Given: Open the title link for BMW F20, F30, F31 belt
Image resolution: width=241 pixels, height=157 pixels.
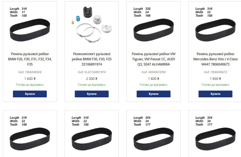Looking at the screenshot, I should point(30,59).
